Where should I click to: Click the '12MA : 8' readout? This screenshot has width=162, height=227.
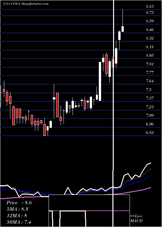[17, 216]
